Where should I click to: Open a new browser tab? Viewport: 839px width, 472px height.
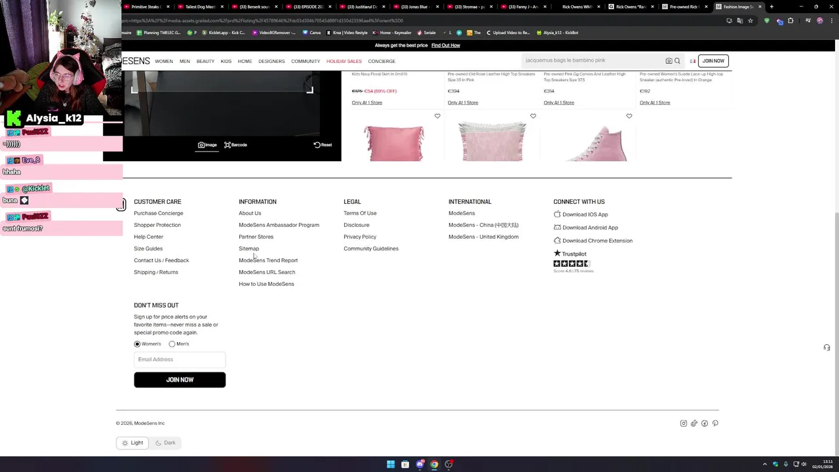(x=771, y=7)
